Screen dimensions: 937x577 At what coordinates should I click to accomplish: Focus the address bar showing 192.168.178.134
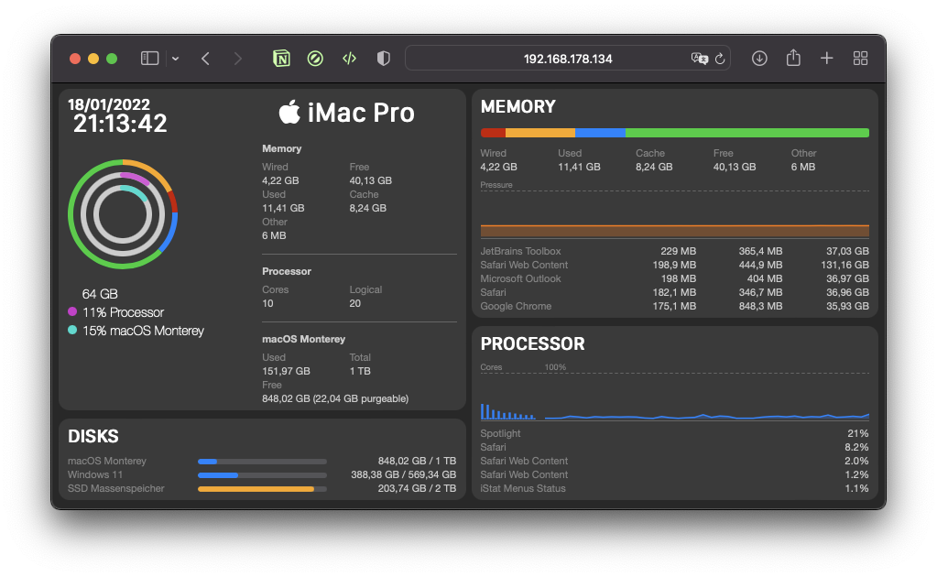tap(568, 59)
